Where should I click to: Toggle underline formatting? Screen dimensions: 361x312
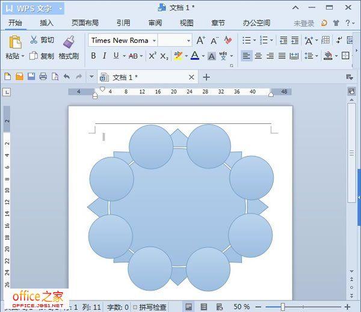[116, 56]
